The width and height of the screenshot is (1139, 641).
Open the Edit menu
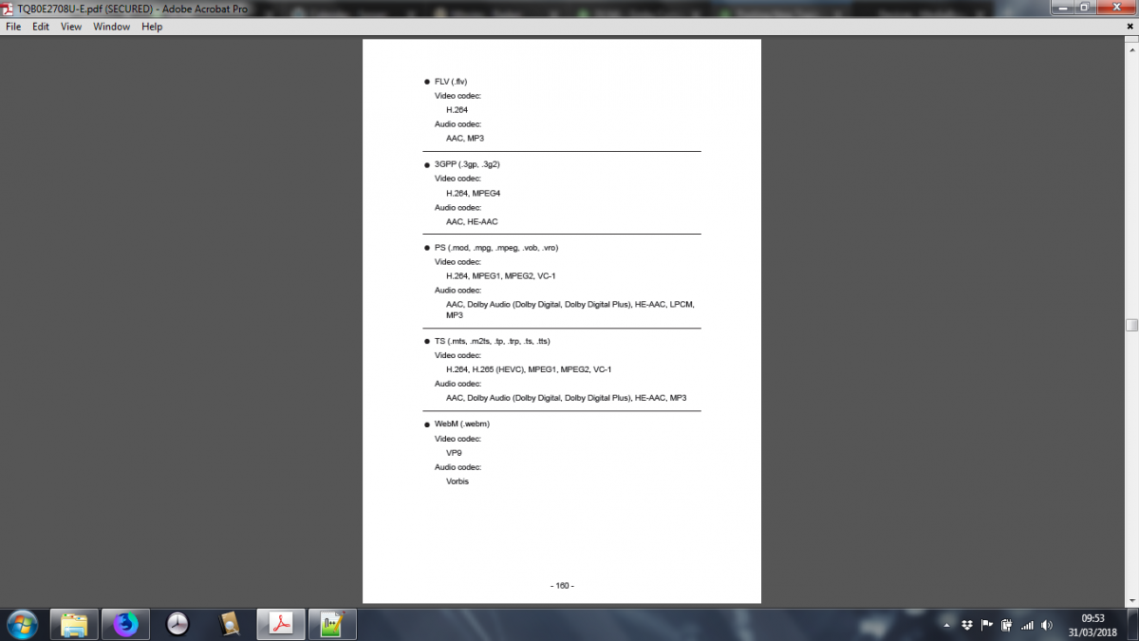[41, 27]
